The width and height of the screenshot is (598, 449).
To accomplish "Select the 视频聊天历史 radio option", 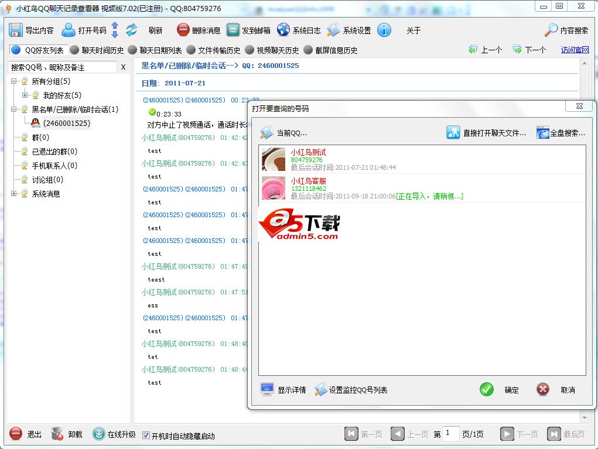I will 250,50.
